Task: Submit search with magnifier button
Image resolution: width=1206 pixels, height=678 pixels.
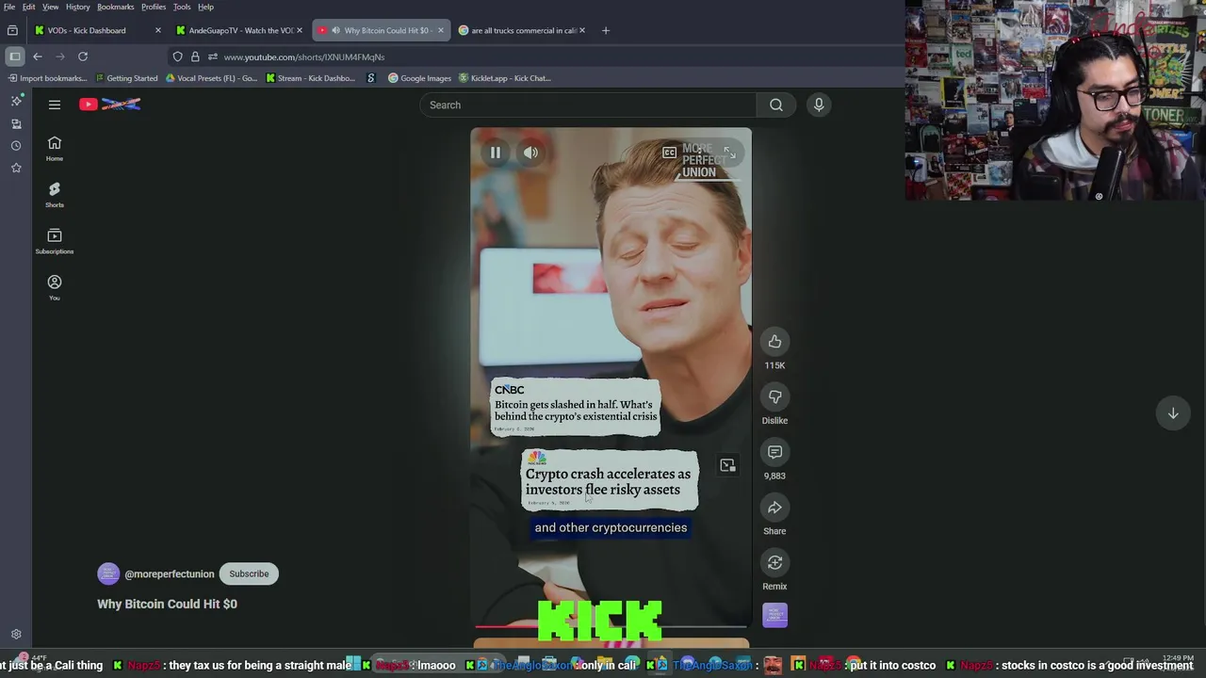Action: 776,105
